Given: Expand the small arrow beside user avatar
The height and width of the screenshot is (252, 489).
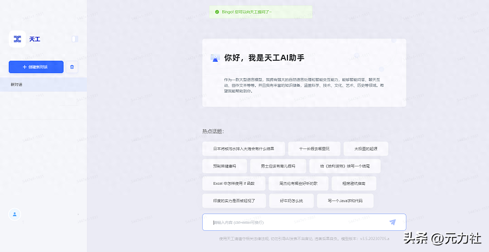Looking at the screenshot, I should coord(78,215).
